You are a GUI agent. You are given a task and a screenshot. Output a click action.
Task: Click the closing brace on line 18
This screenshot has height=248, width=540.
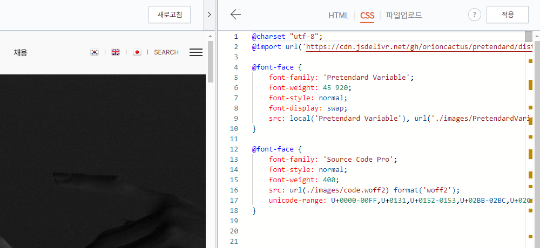254,211
